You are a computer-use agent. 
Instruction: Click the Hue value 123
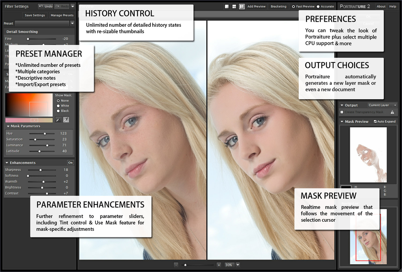pyautogui.click(x=63, y=133)
